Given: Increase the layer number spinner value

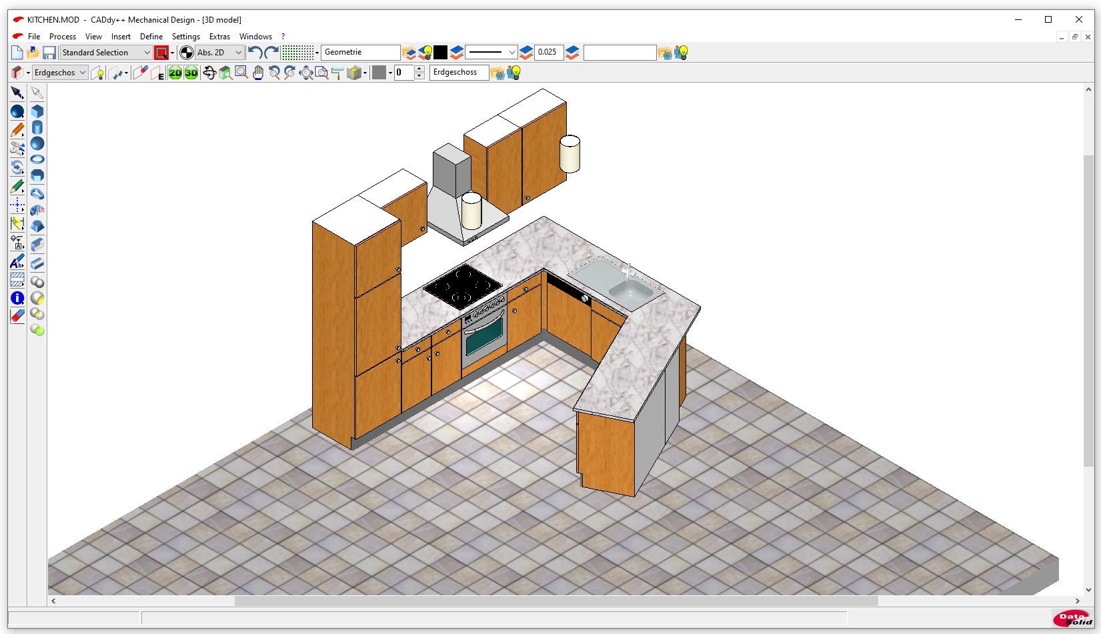Looking at the screenshot, I should tap(419, 69).
